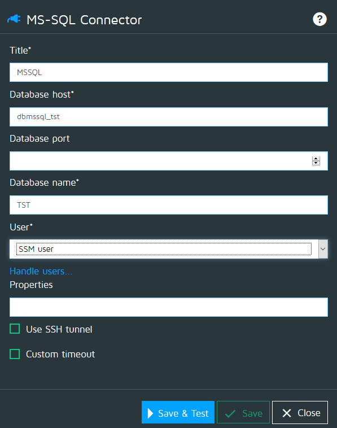Enable the Use SSH tunnel checkbox
This screenshot has height=428, width=337.
click(15, 329)
